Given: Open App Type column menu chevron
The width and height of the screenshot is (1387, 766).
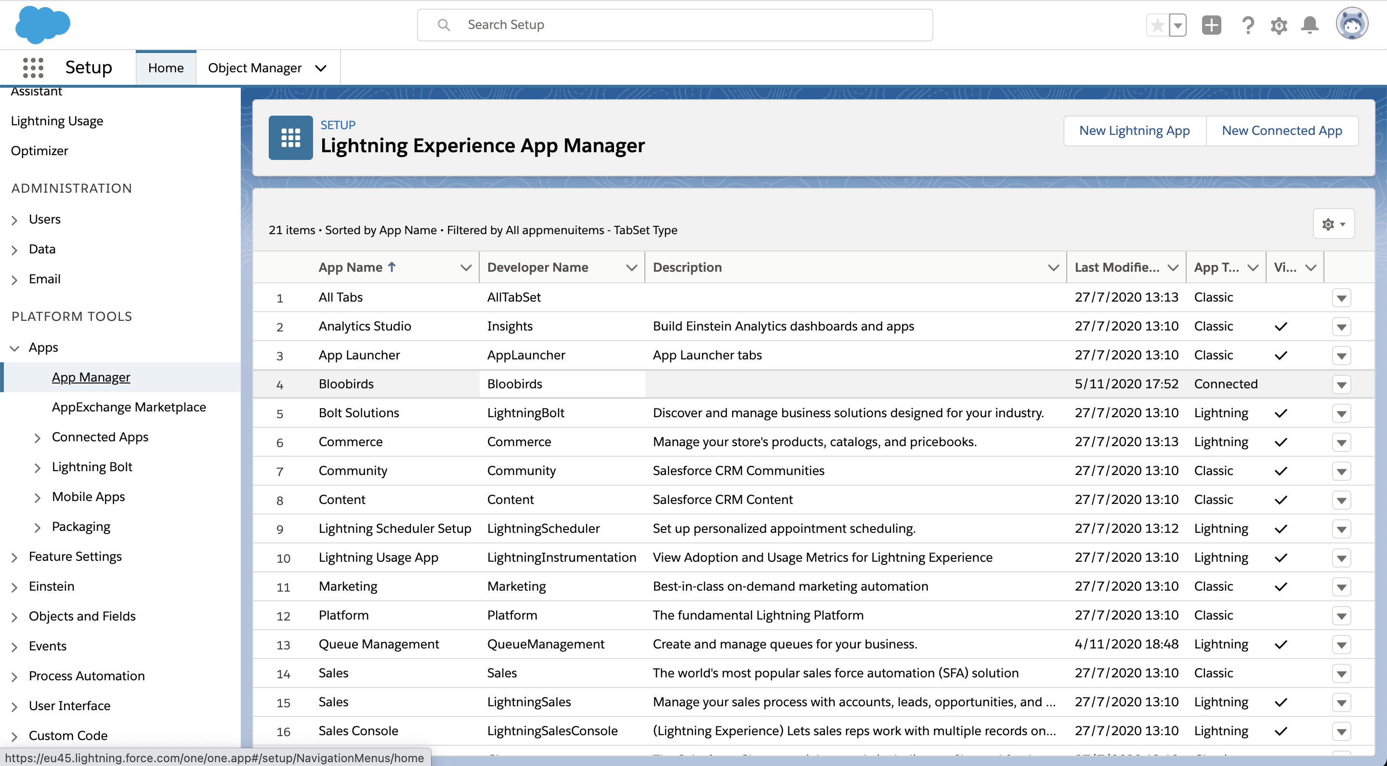Looking at the screenshot, I should pos(1253,268).
